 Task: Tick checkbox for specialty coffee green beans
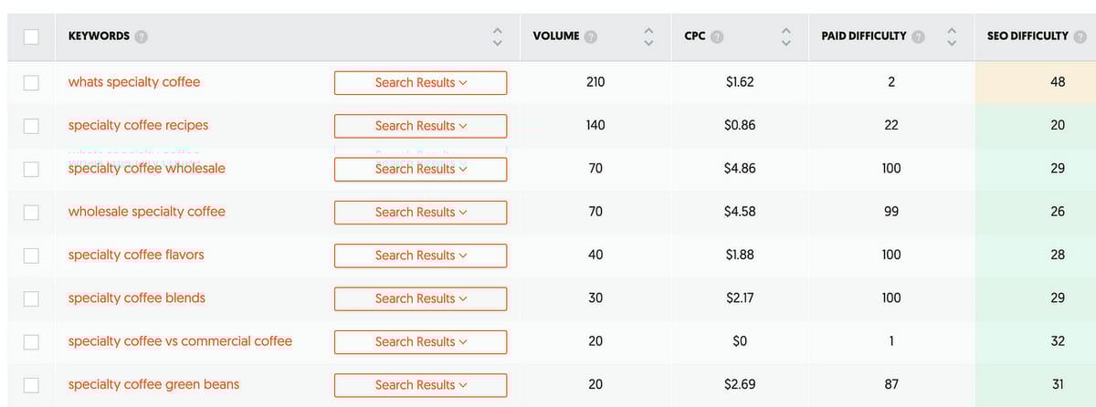pyautogui.click(x=31, y=385)
